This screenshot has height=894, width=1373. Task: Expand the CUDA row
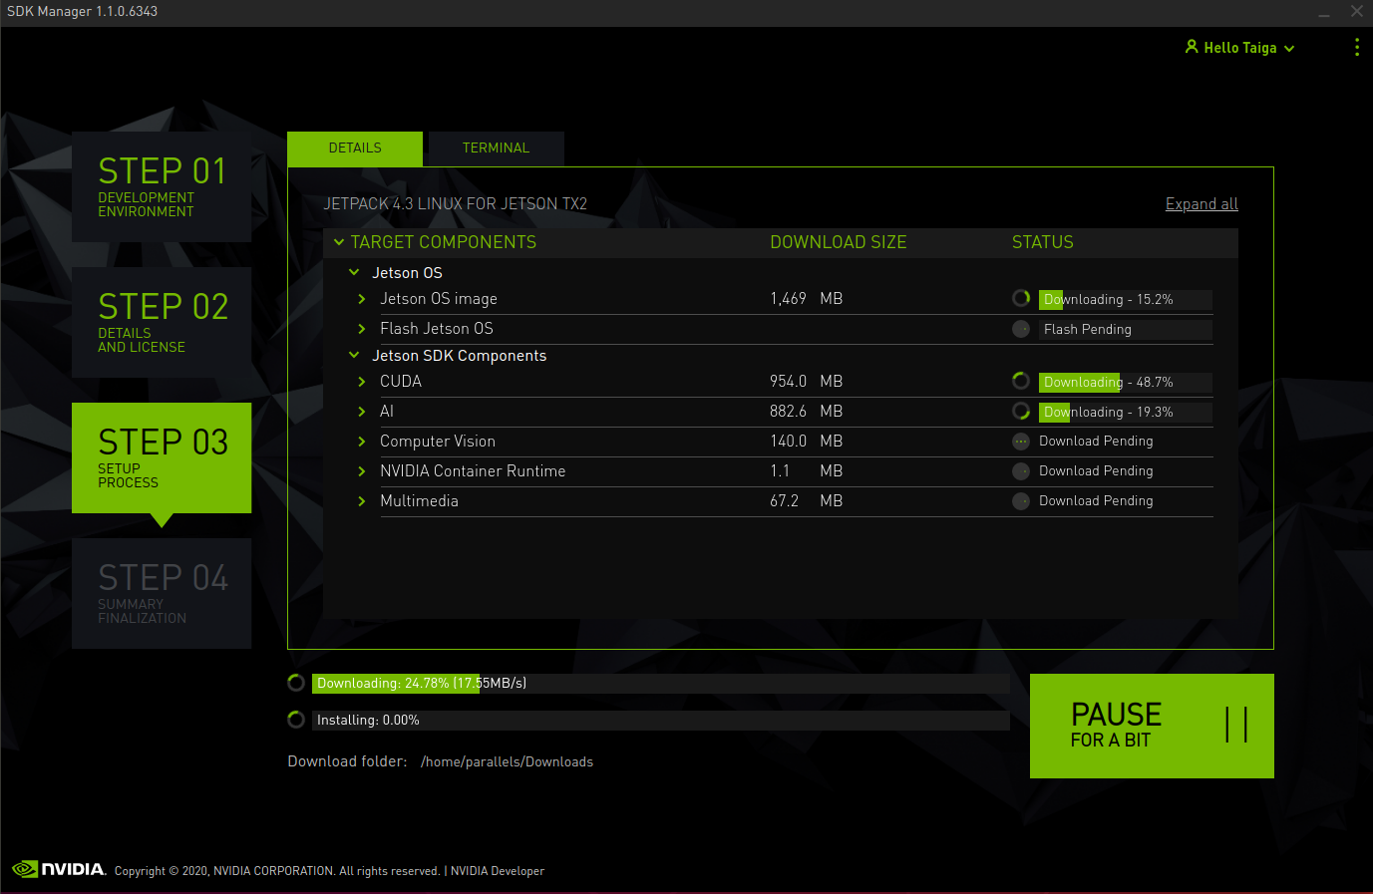click(x=362, y=382)
